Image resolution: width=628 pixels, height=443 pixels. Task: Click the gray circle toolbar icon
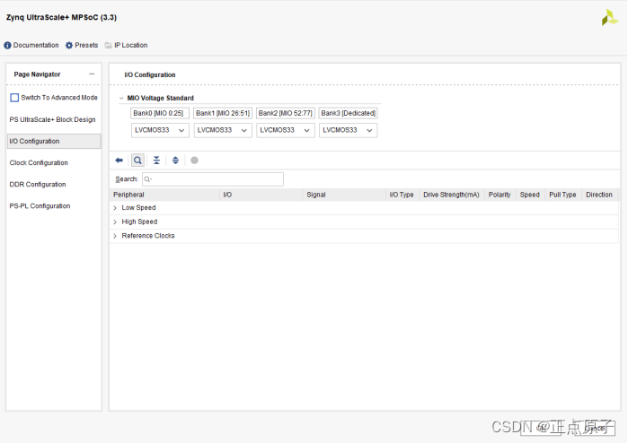click(x=194, y=161)
